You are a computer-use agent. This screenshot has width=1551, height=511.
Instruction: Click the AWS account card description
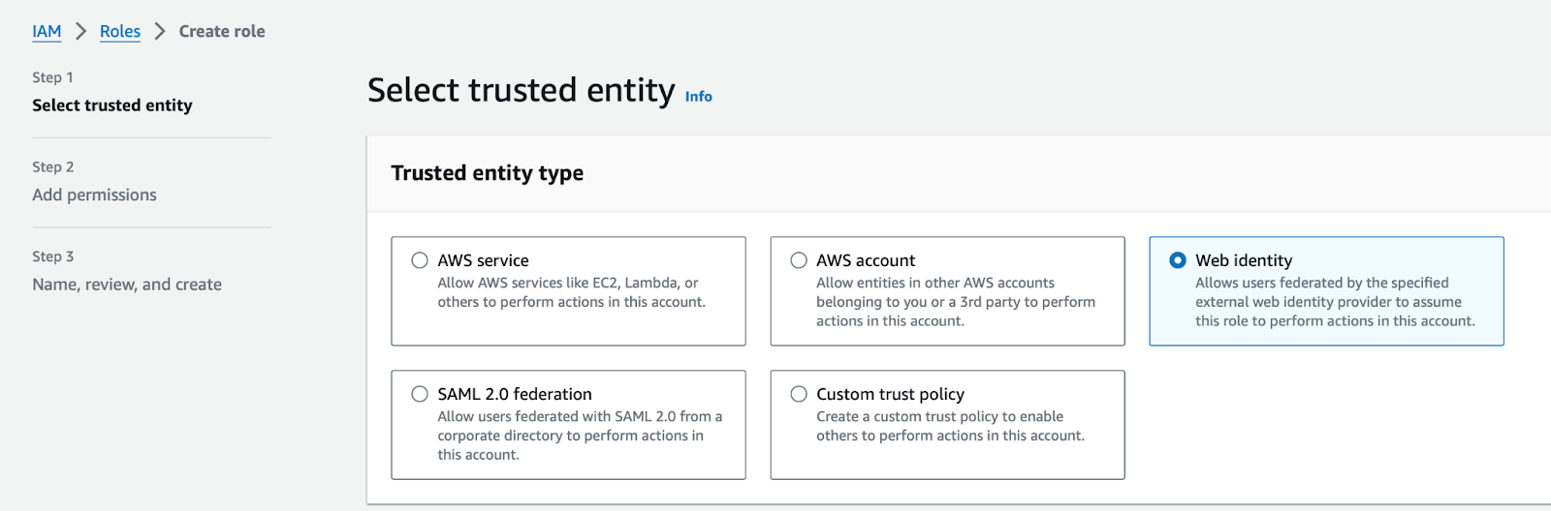click(x=956, y=302)
